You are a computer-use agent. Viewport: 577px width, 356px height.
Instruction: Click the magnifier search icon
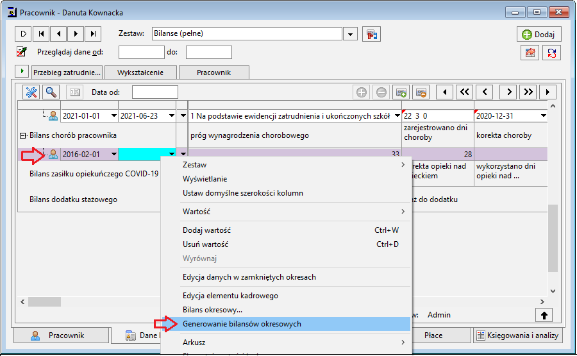coord(51,92)
